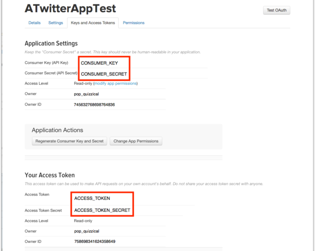The width and height of the screenshot is (315, 251).
Task: Click the CONSUMER_SECRET value
Action: 104,74
